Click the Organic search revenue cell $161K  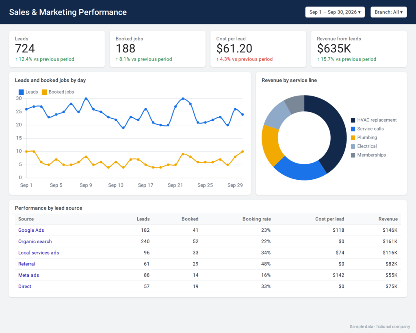pyautogui.click(x=390, y=242)
